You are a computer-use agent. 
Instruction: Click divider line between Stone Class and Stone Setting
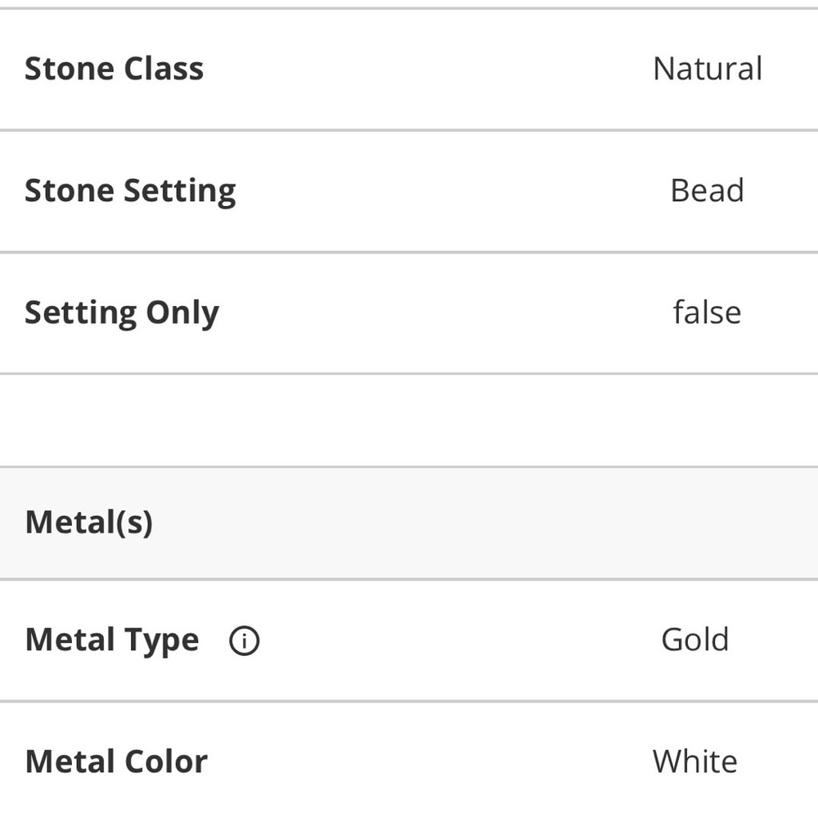coord(409,130)
